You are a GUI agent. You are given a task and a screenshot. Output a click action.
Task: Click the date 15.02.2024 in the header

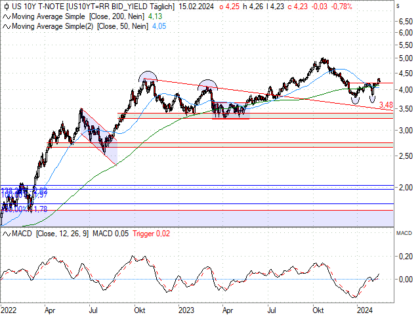point(196,7)
